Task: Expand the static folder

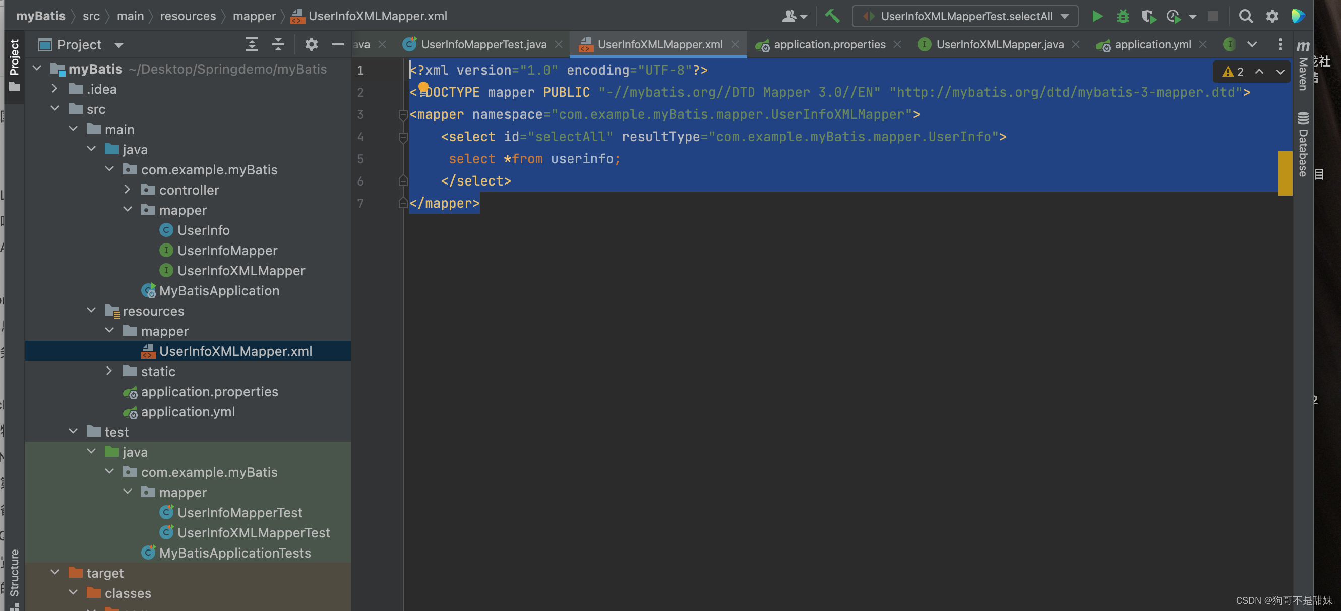Action: (109, 371)
